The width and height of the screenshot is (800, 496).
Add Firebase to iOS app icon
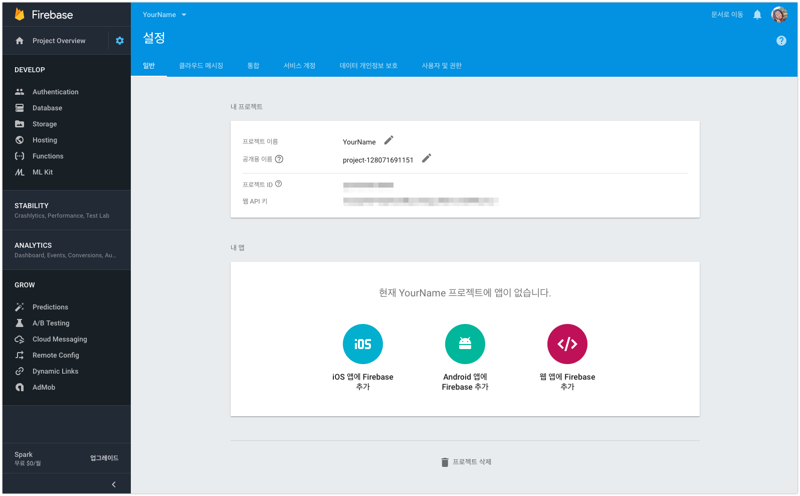(x=363, y=344)
